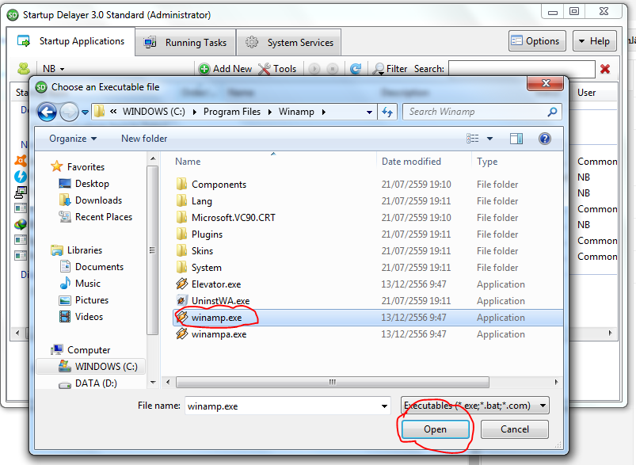Image resolution: width=636 pixels, height=465 pixels.
Task: Select DATA (D:) drive in navigation pane
Action: tap(88, 383)
